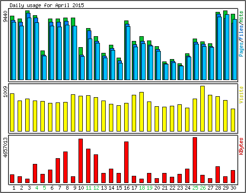Click the red KBytes bar above day 16
This screenshot has width=246, height=193.
click(x=126, y=162)
